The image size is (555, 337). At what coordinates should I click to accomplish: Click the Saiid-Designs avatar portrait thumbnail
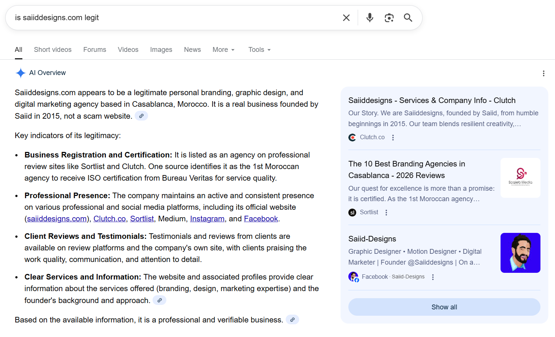coord(520,253)
